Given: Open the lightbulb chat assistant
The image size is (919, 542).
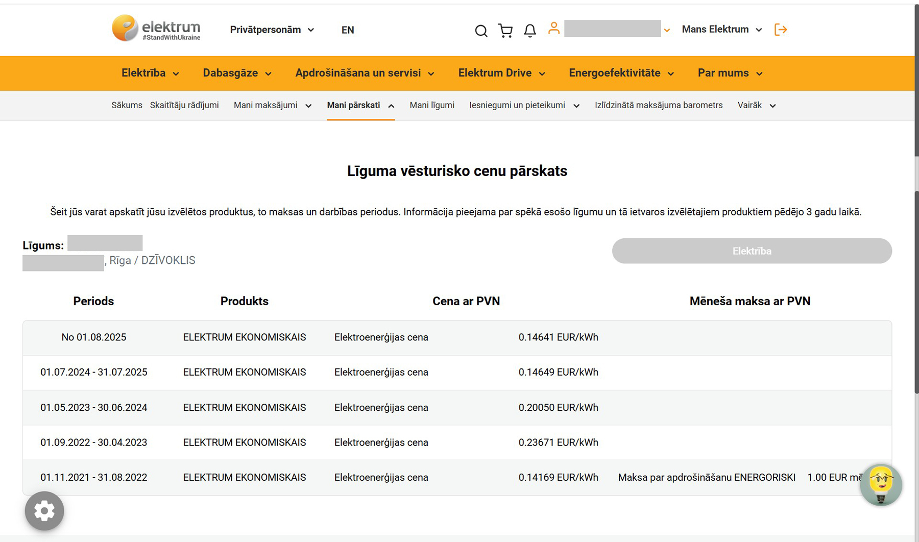Looking at the screenshot, I should click(x=881, y=485).
